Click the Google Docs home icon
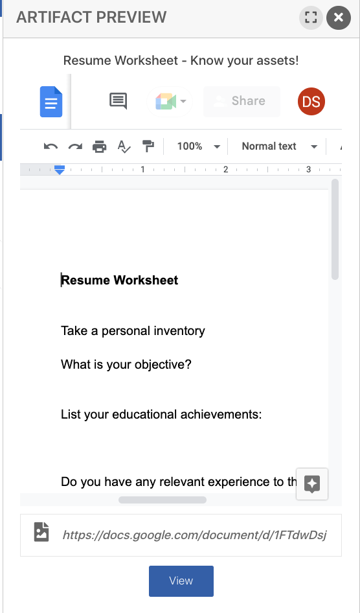This screenshot has width=360, height=613. tap(51, 102)
